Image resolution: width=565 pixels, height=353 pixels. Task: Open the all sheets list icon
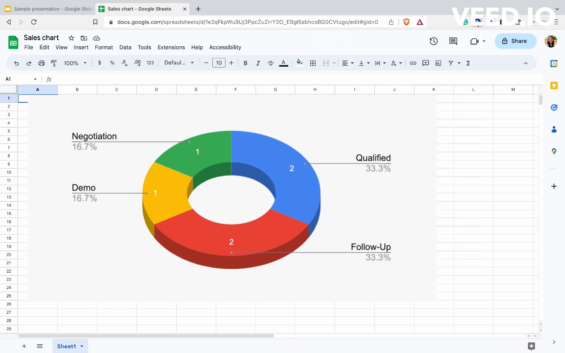click(x=40, y=346)
